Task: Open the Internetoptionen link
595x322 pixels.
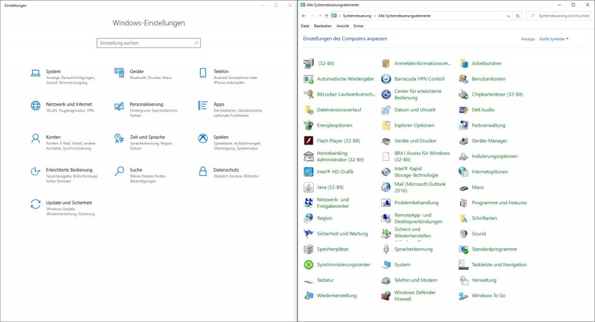Action: [x=490, y=172]
